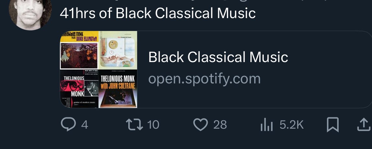Open view analytics via the bar chart icon
372x149 pixels.
click(x=267, y=125)
